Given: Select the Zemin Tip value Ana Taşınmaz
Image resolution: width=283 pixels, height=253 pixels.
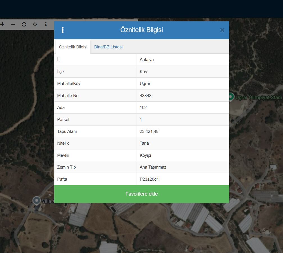Looking at the screenshot, I should (x=153, y=167).
